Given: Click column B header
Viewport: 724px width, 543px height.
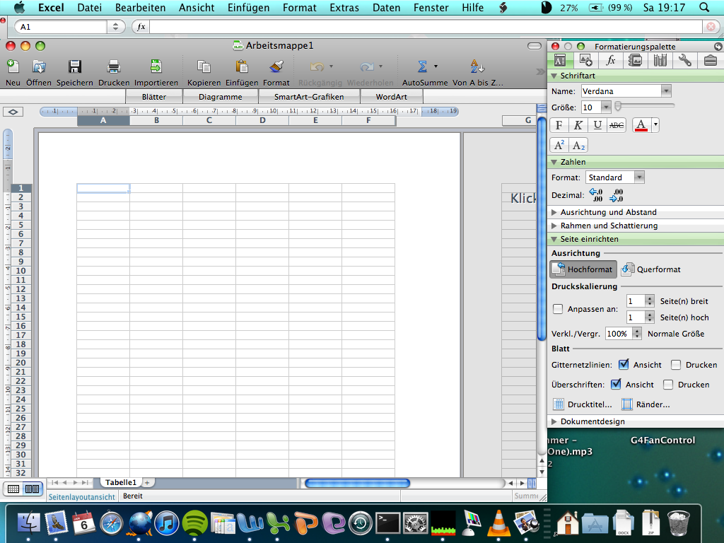Looking at the screenshot, I should 156,120.
